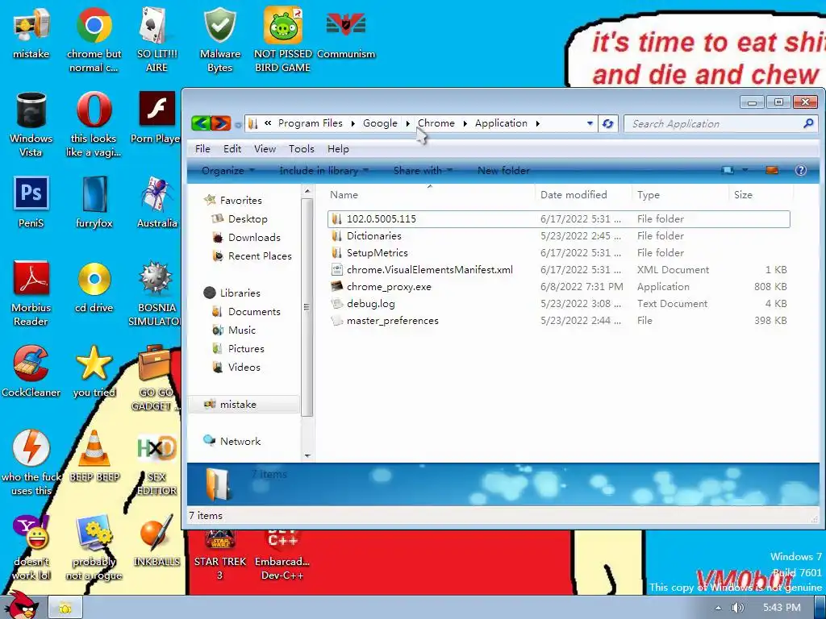Image resolution: width=826 pixels, height=619 pixels.
Task: Expand the arrow after Google in breadcrumb
Action: (407, 123)
